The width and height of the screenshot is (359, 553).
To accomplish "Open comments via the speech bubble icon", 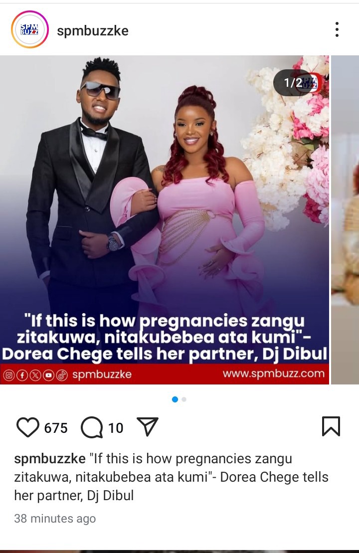I will pyautogui.click(x=92, y=427).
